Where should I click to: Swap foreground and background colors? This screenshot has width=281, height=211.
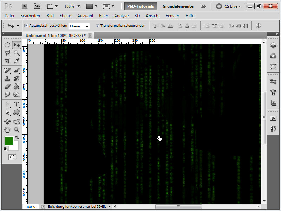17,138
